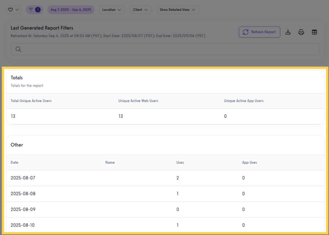Print the report using the printer icon
The height and width of the screenshot is (235, 329).
tap(301, 32)
